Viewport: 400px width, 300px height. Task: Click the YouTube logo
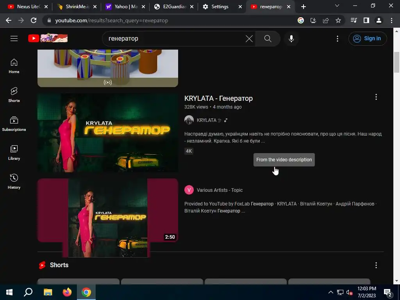[x=48, y=38]
